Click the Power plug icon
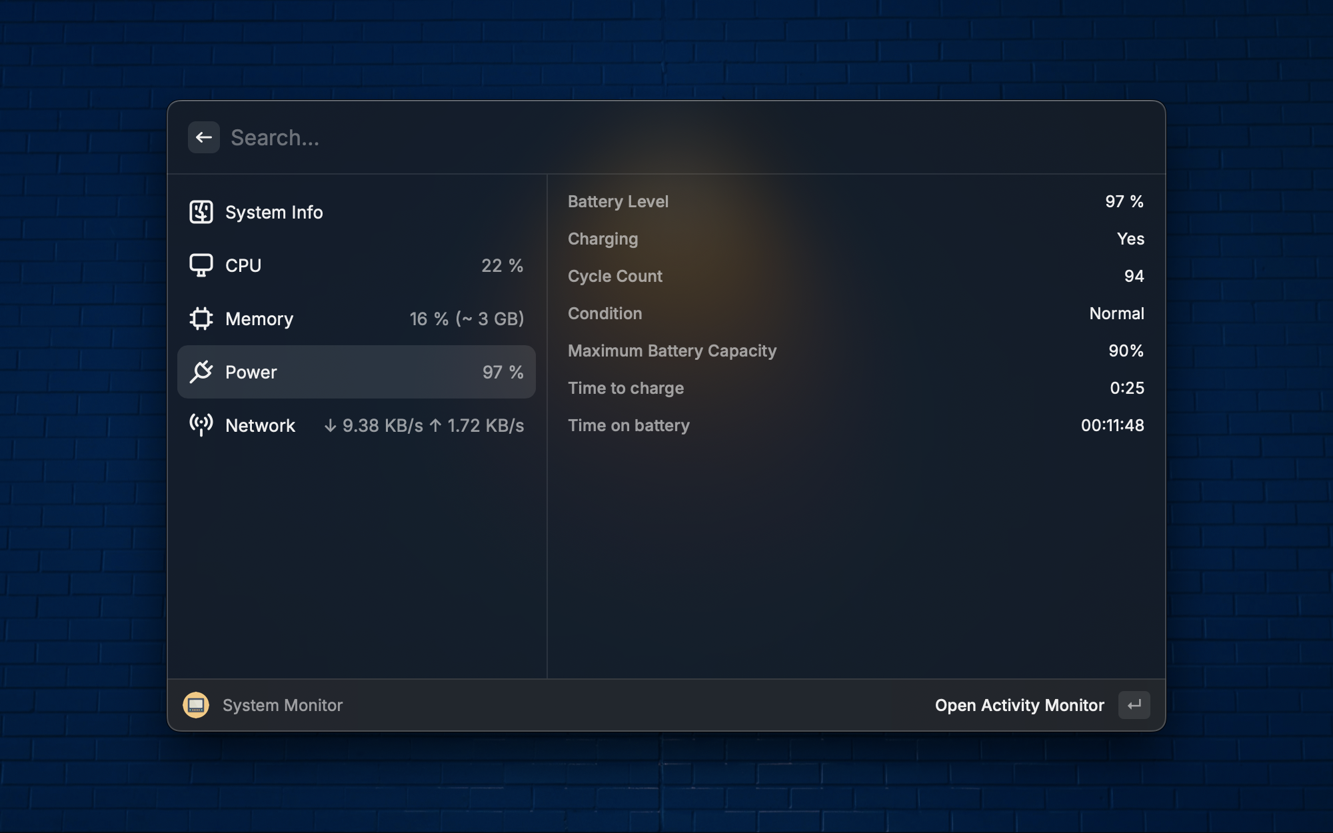Screen dimensions: 1333x833 pyautogui.click(x=201, y=372)
